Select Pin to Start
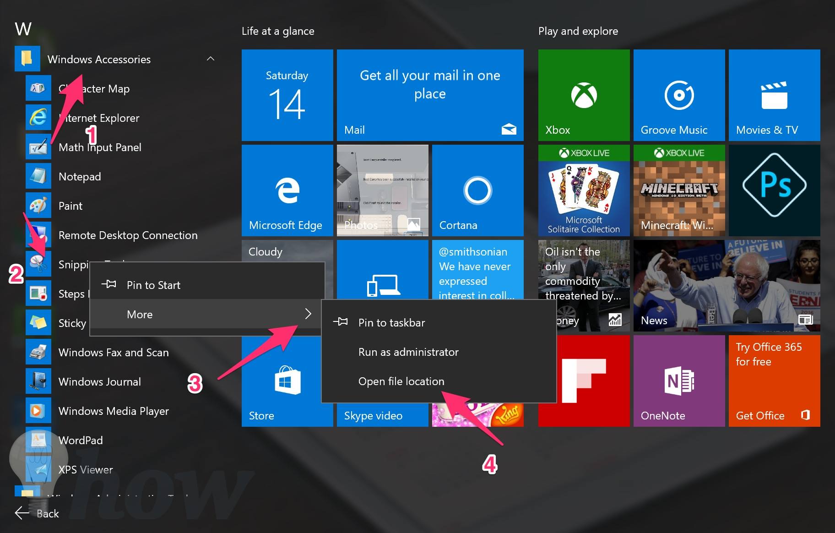The width and height of the screenshot is (835, 533). tap(207, 285)
